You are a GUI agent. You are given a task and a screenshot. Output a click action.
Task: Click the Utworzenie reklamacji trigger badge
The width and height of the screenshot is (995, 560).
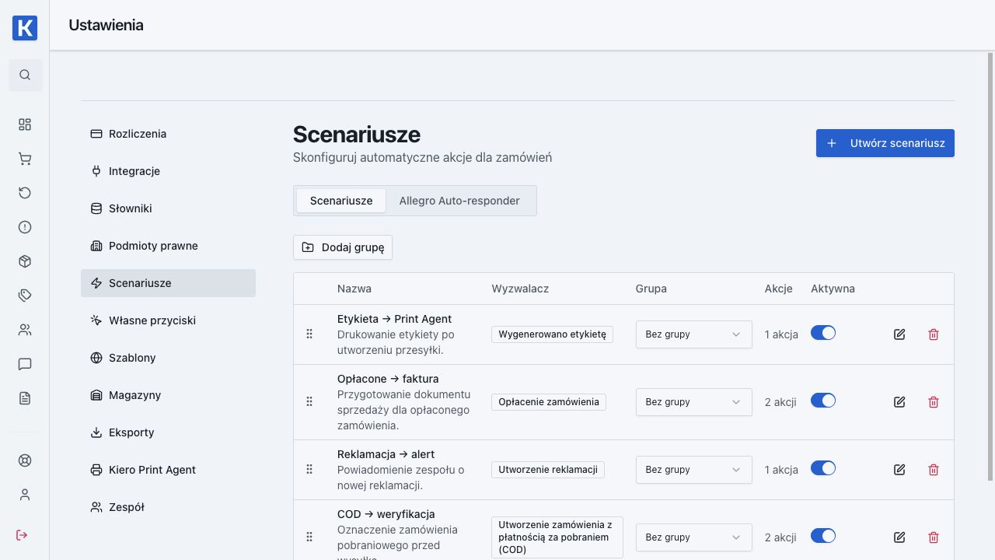coord(548,470)
